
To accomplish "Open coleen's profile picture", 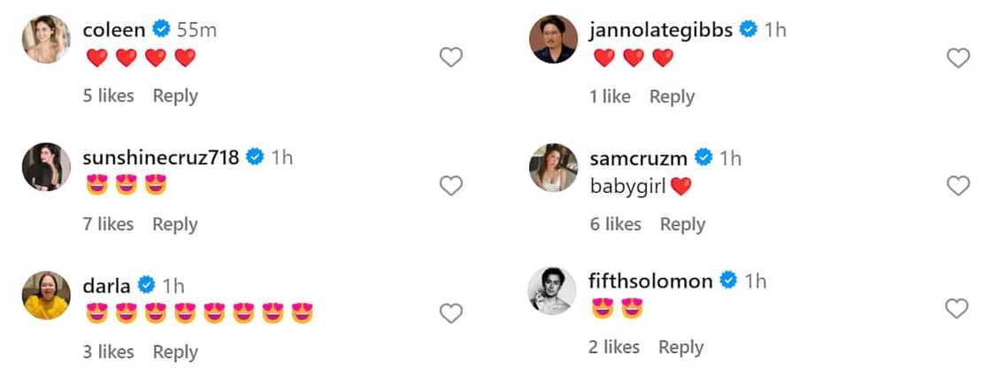I will 46,39.
